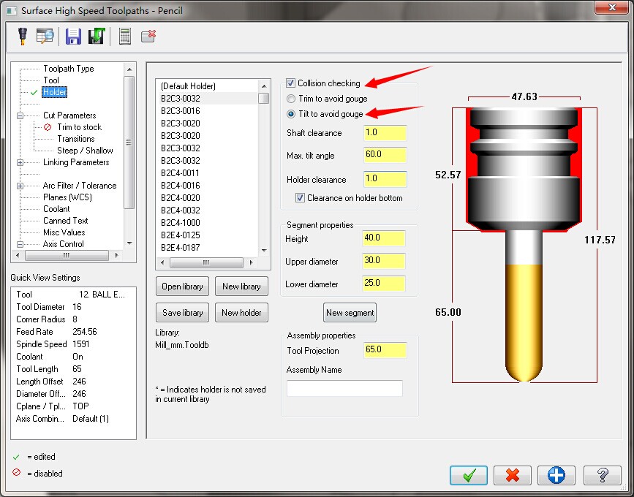634x497 pixels.
Task: Click the green arrow load defaults icon
Action: pyautogui.click(x=97, y=36)
